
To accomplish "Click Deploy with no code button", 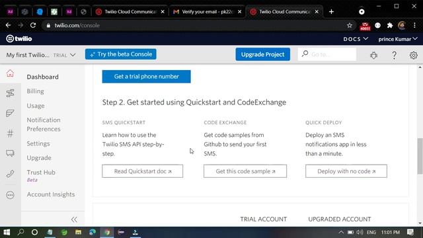I will click(346, 171).
